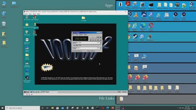Pause playback in CD Player

point(98,37)
